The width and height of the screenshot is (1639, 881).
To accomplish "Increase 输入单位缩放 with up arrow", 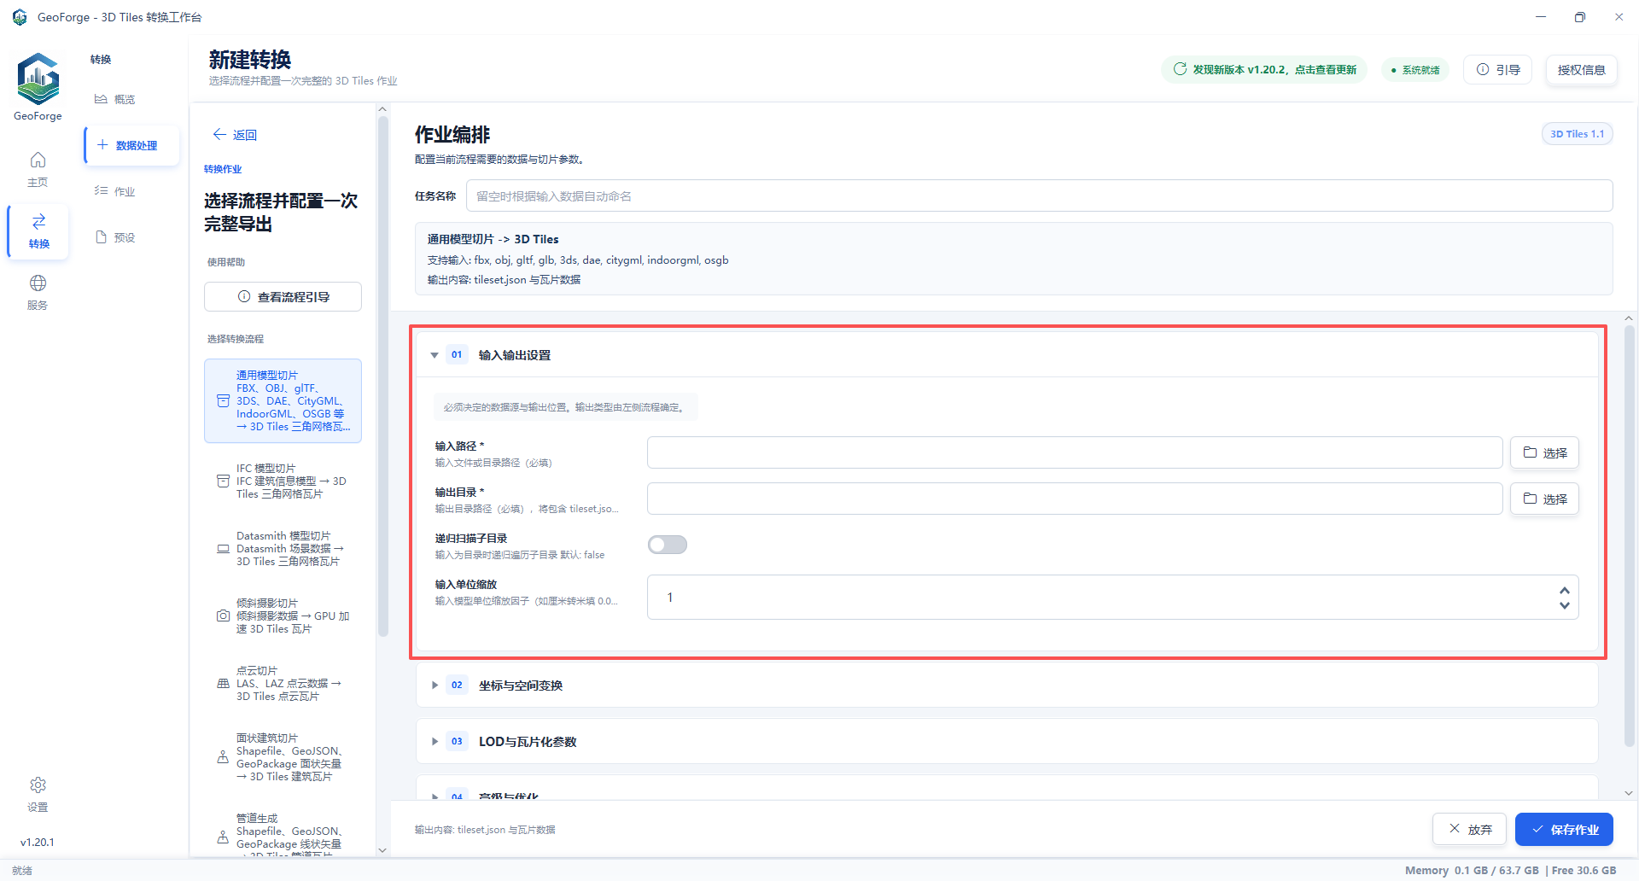I will pyautogui.click(x=1564, y=590).
